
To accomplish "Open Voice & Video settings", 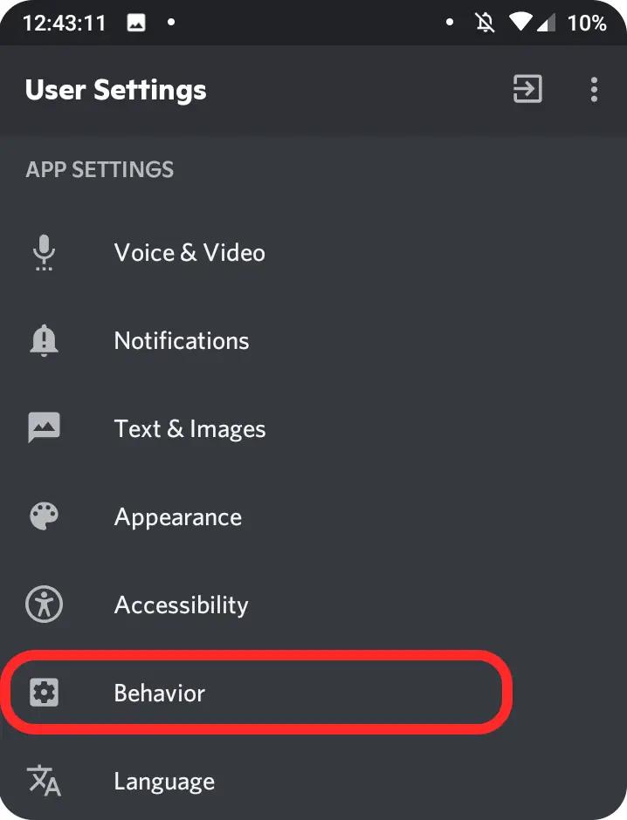I will pos(313,253).
